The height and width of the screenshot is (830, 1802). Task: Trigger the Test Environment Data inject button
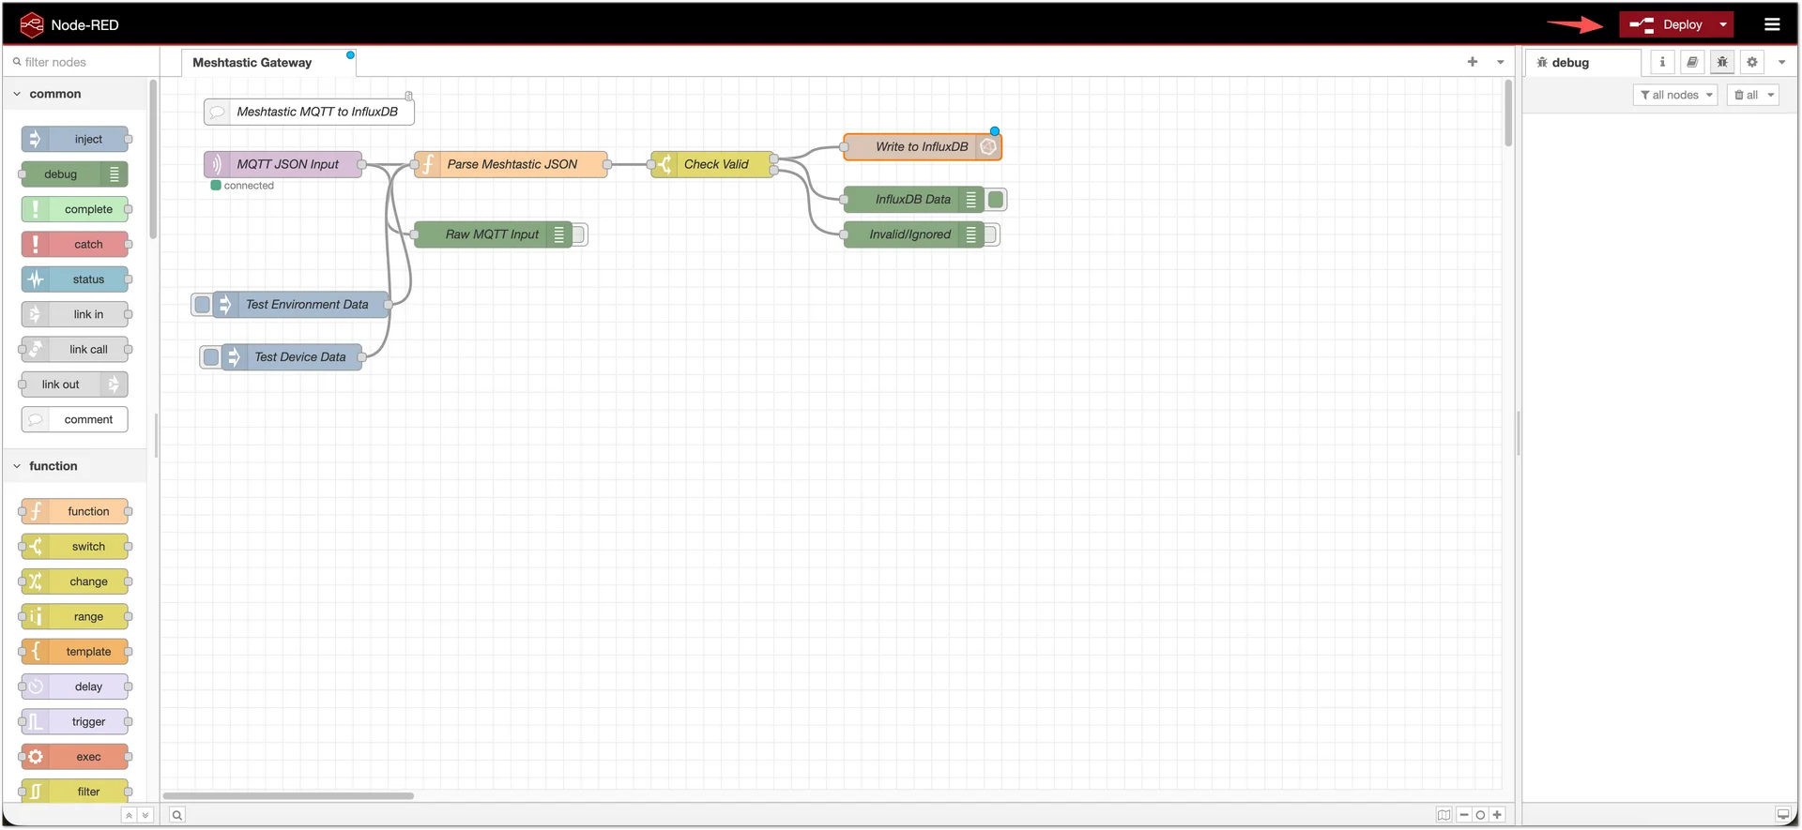202,304
